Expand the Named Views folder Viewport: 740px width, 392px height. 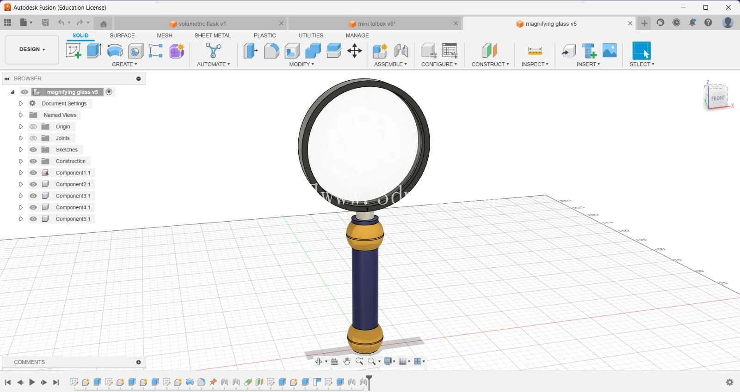(x=21, y=115)
